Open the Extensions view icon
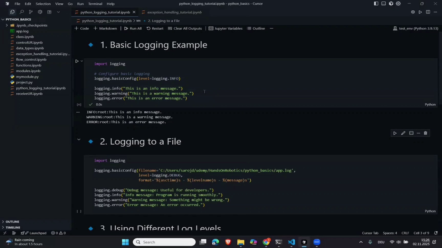The height and width of the screenshot is (248, 442). 49,12
